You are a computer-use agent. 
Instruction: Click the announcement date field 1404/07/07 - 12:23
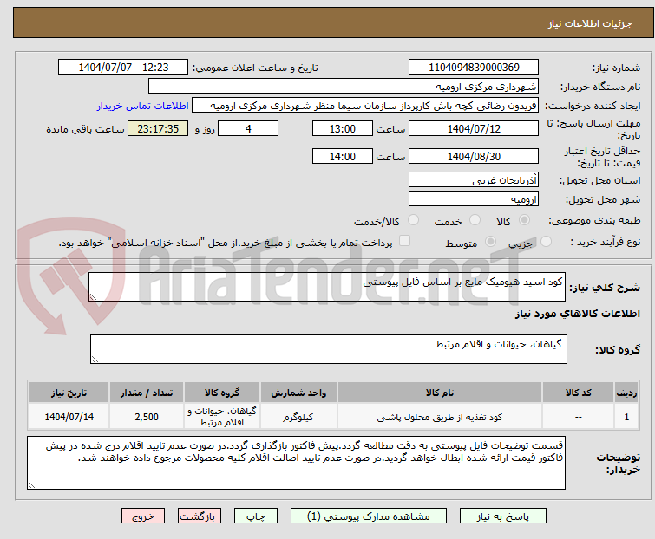tap(123, 68)
